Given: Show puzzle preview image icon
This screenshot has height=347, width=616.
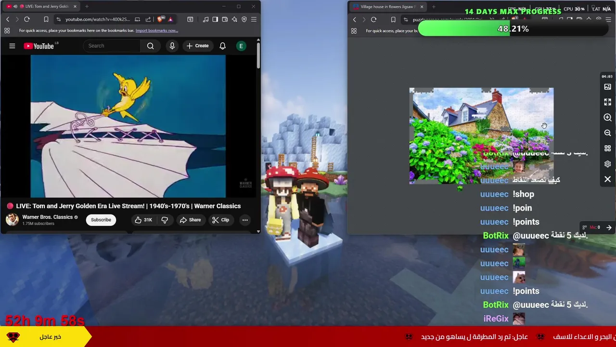Looking at the screenshot, I should tap(607, 87).
